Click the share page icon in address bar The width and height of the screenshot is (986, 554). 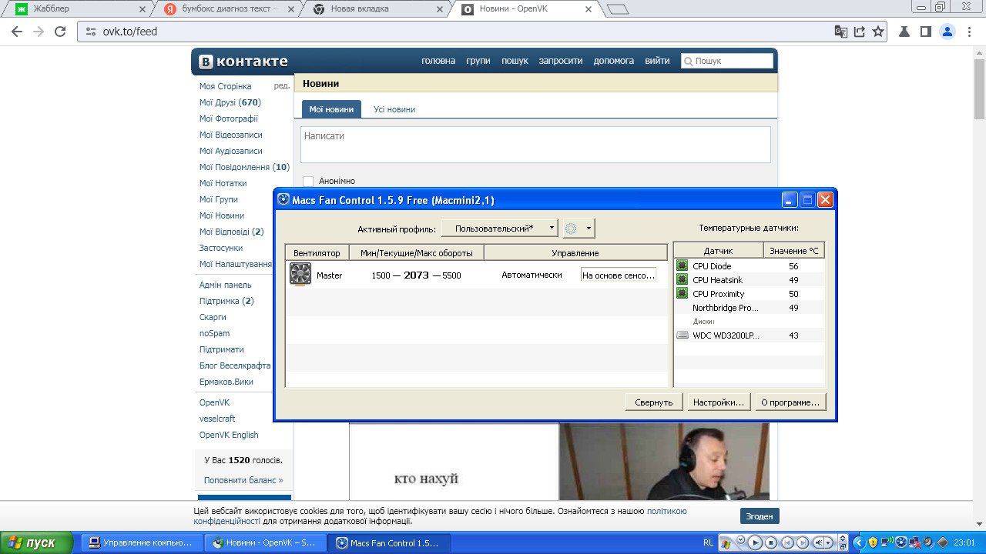point(859,32)
